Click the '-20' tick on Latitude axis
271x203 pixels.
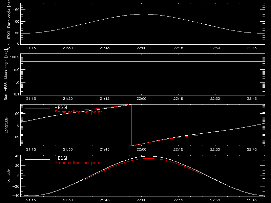click(16, 186)
